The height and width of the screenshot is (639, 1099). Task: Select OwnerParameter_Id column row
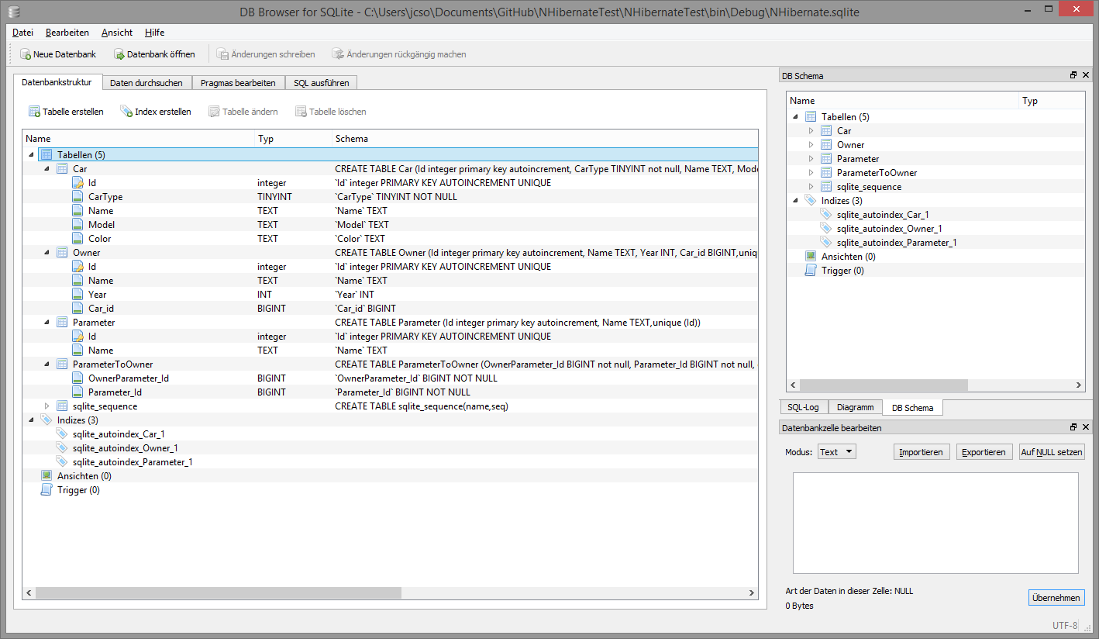[x=390, y=378]
